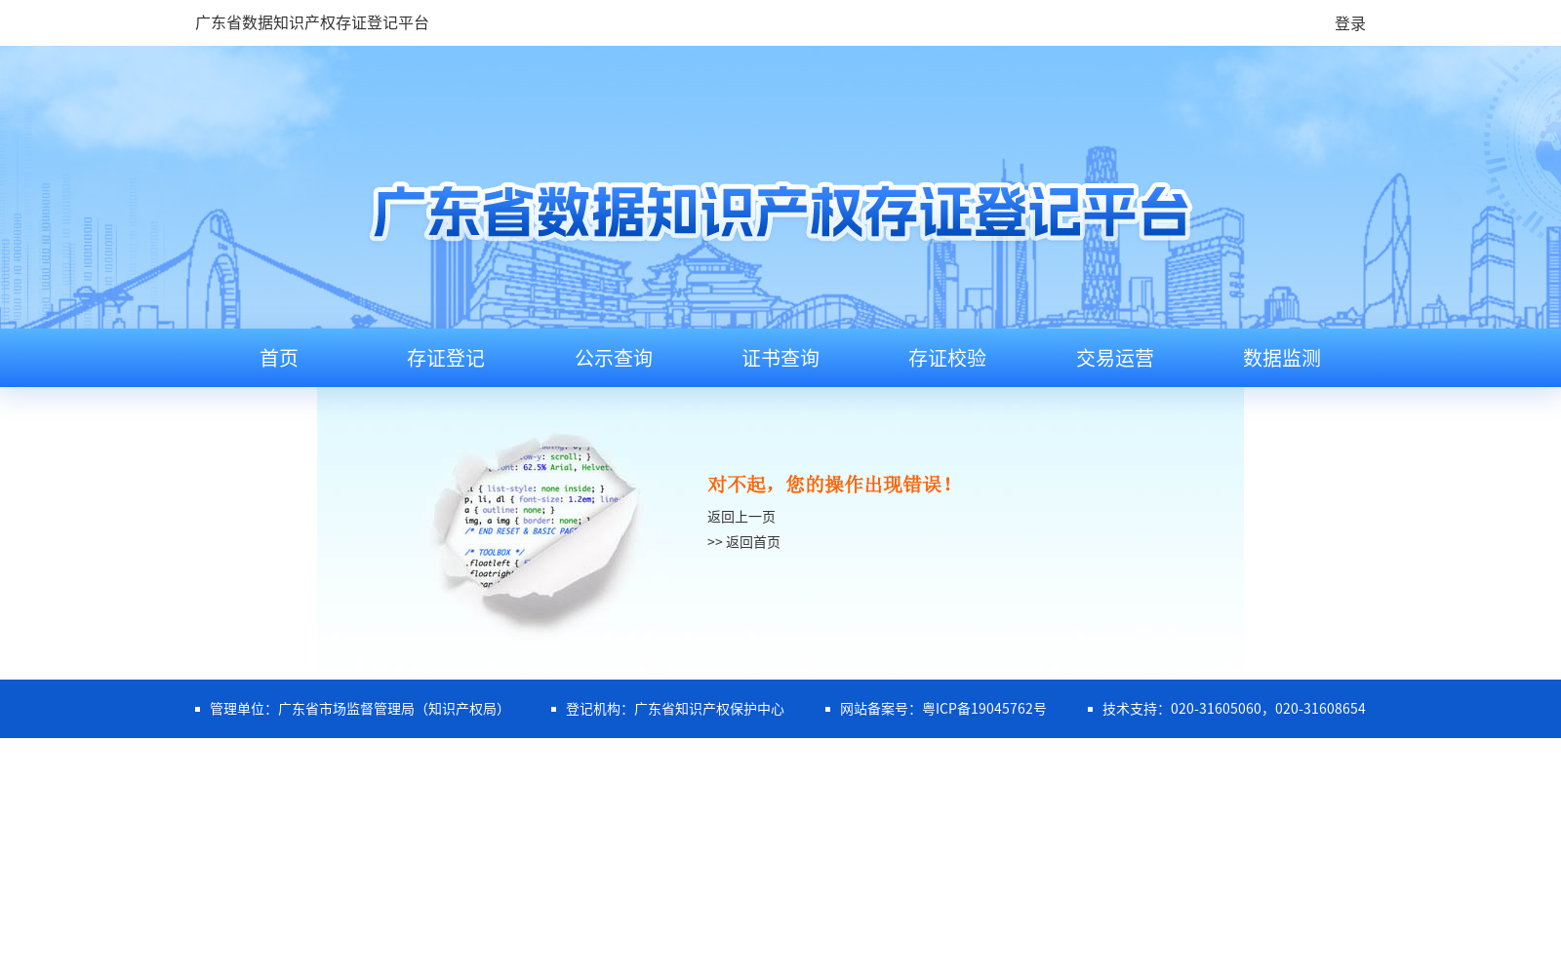Click the 返回首页 link
The width and height of the screenshot is (1561, 975).
pos(751,542)
